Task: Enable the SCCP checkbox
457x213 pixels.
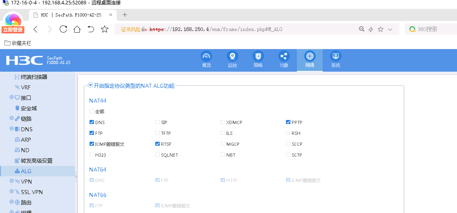Action: (x=288, y=144)
